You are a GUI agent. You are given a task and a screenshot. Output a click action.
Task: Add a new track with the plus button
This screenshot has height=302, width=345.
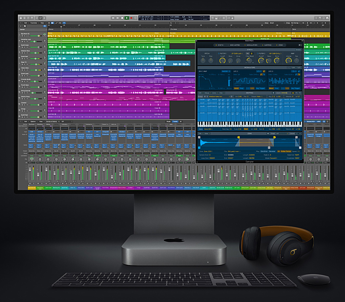pos(21,26)
